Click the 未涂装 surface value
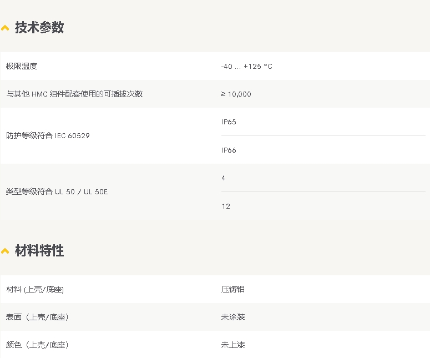This screenshot has height=358, width=430. (x=233, y=317)
